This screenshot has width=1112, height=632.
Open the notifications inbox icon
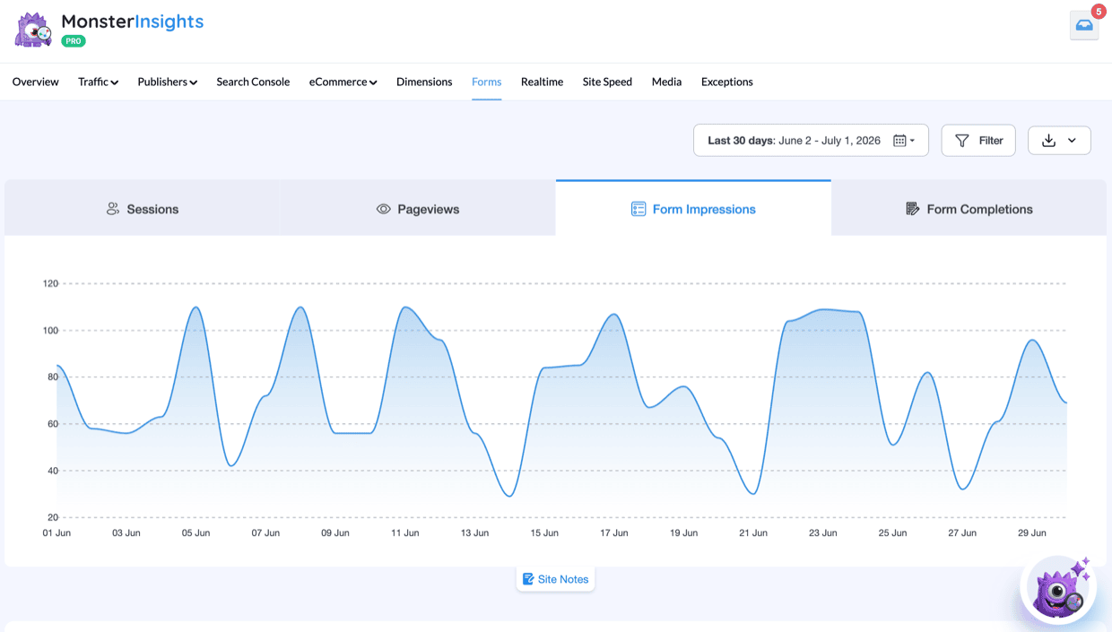[x=1084, y=26]
